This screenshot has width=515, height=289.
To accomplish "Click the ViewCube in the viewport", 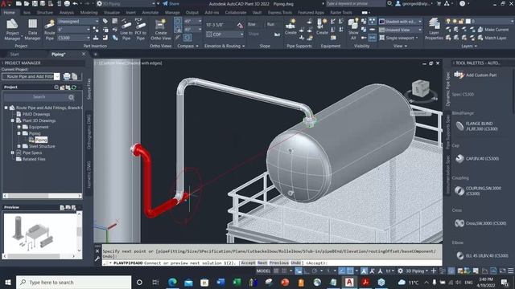I will tap(421, 89).
